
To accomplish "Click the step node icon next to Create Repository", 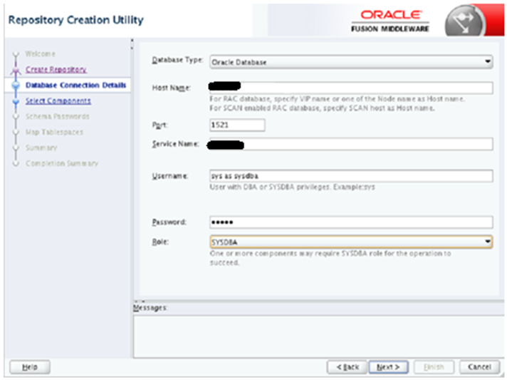I will click(x=16, y=70).
